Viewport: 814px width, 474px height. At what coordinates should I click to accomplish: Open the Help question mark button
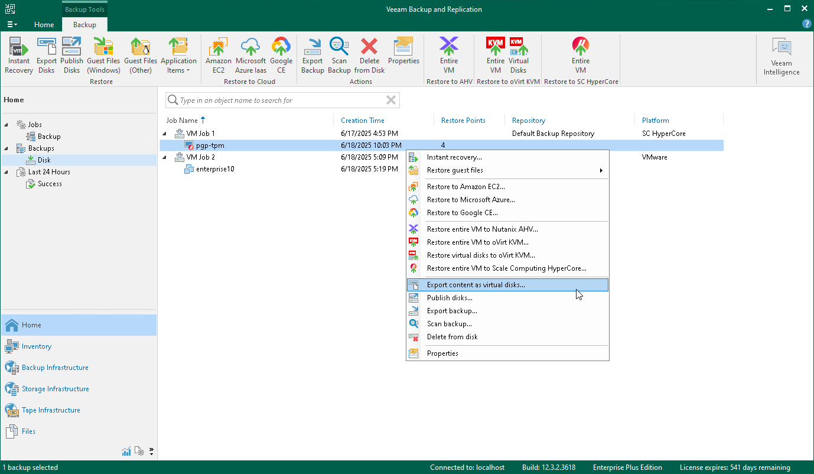pos(807,24)
